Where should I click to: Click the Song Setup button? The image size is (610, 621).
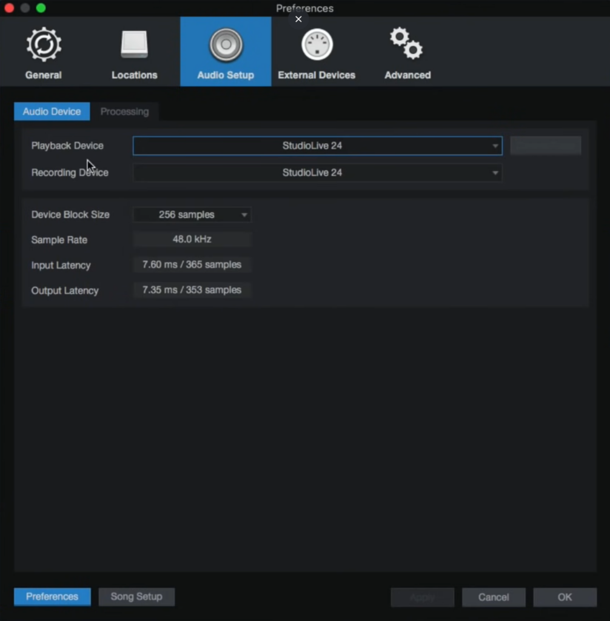tap(136, 597)
